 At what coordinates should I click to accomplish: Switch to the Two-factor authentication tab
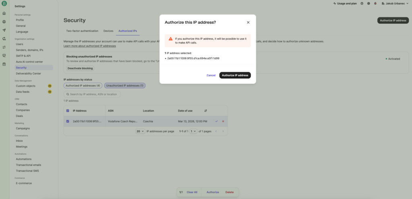pyautogui.click(x=82, y=31)
